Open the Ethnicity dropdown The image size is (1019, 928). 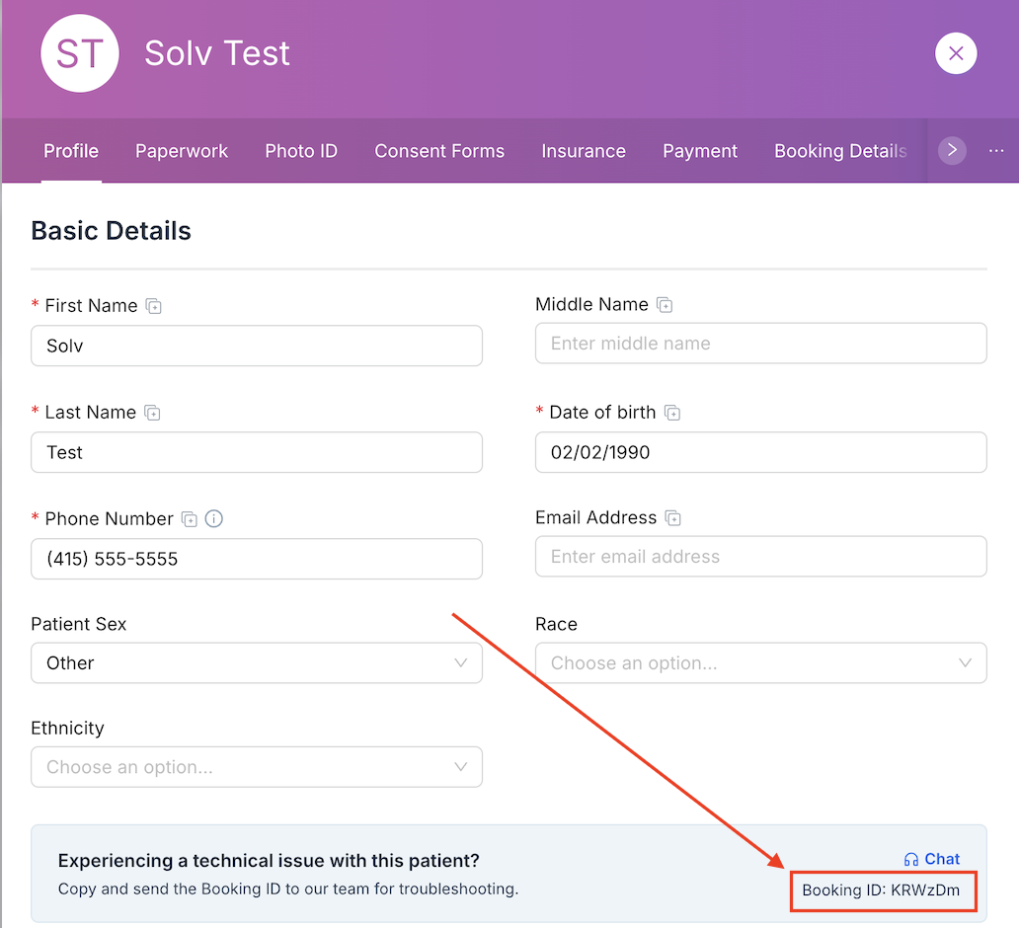pyautogui.click(x=257, y=767)
